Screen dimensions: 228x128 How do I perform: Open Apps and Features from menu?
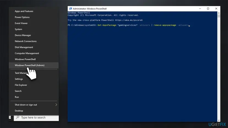pyautogui.click(x=34, y=11)
